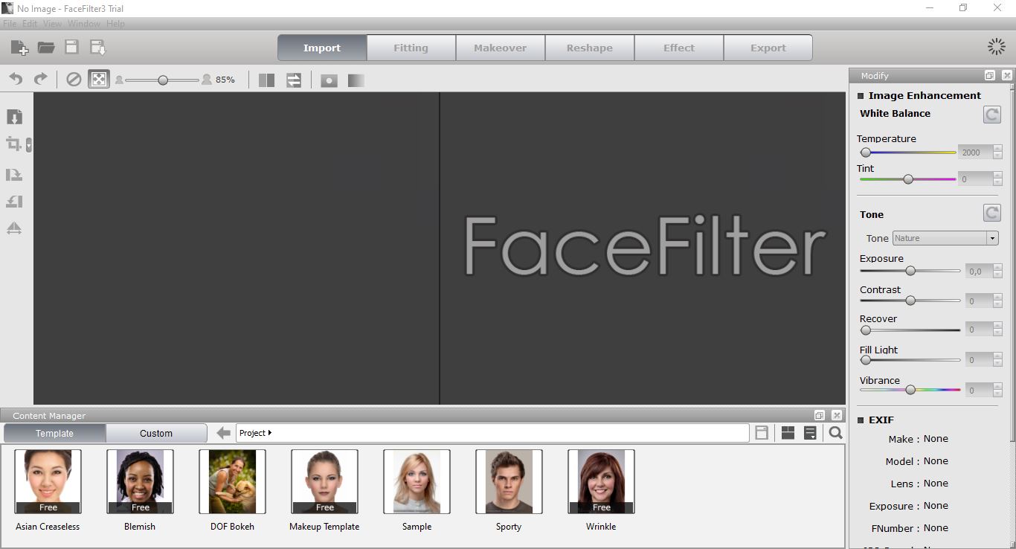The height and width of the screenshot is (549, 1016).
Task: Close the Content Manager panel
Action: pyautogui.click(x=837, y=415)
